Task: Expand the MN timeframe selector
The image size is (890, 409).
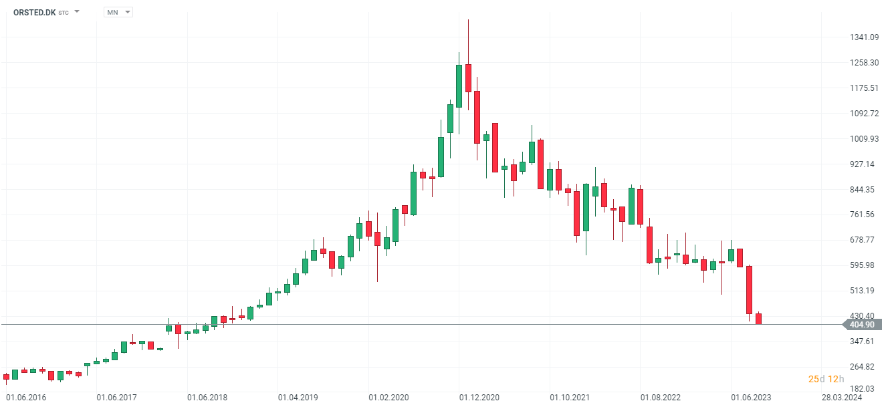Action: (128, 12)
